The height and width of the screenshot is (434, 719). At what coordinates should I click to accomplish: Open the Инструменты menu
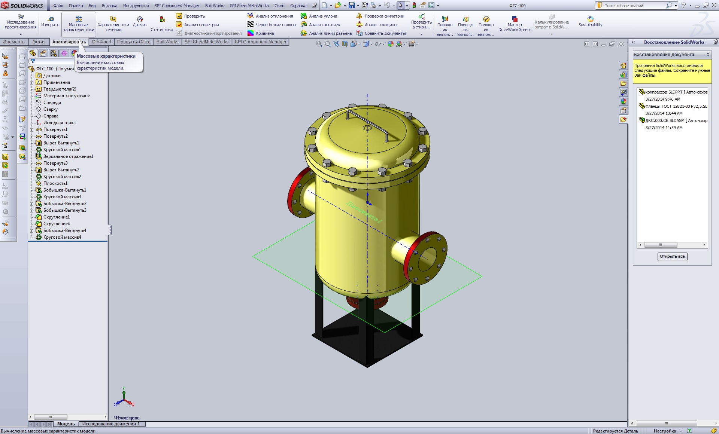pyautogui.click(x=136, y=6)
